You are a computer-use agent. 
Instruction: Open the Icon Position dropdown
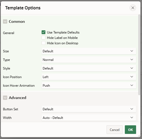pos(89,77)
